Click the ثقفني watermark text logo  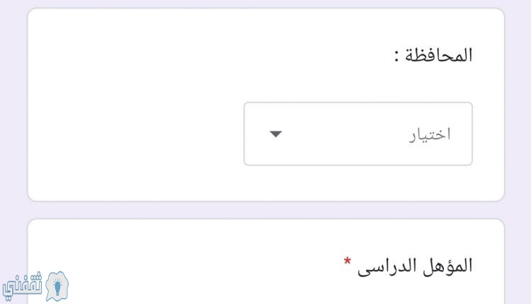(23, 286)
